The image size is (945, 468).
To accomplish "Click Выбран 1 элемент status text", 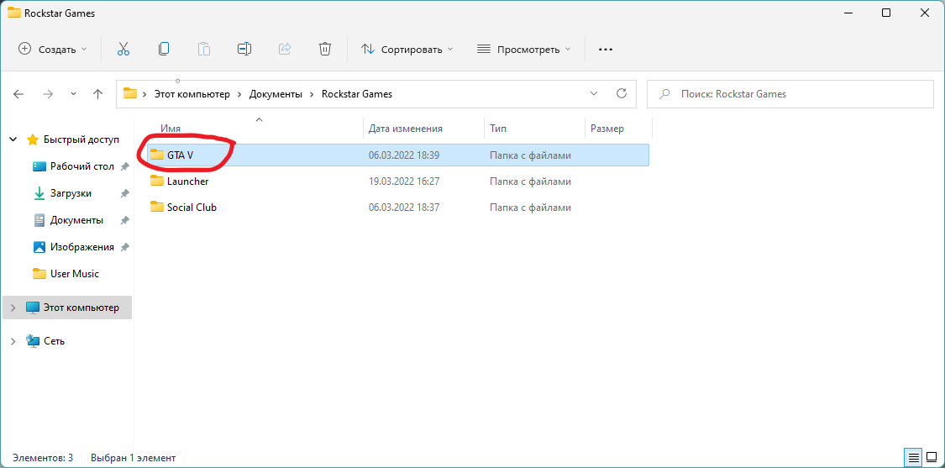I will coord(134,458).
